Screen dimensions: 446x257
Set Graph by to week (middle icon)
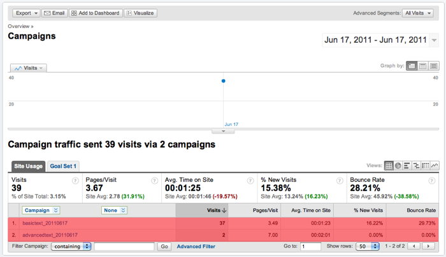422,66
